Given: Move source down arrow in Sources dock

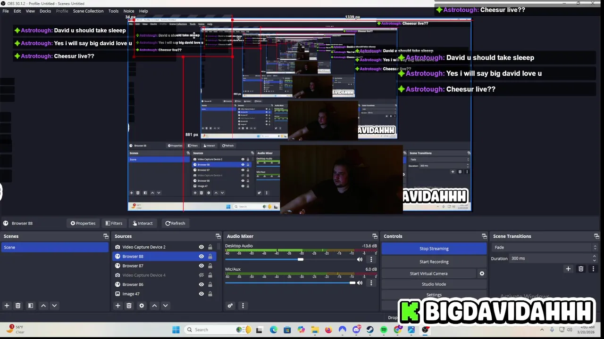Looking at the screenshot, I should (x=165, y=306).
